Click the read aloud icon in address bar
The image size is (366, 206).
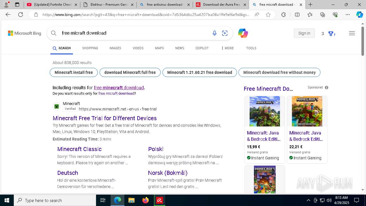(x=257, y=15)
